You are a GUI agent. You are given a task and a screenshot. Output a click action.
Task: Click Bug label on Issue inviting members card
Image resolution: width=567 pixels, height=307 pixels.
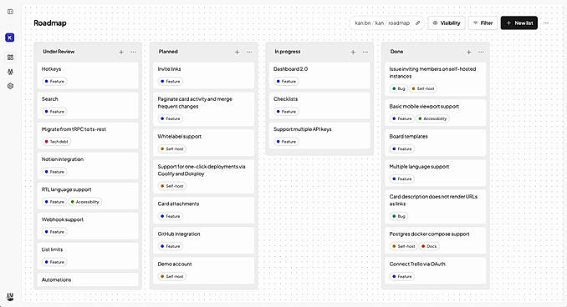click(x=399, y=88)
